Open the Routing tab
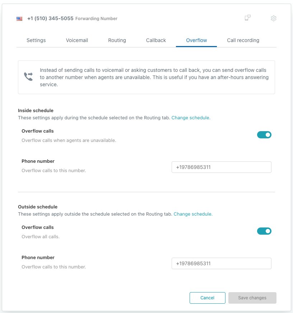Viewport: 293px width, 313px height. 117,40
